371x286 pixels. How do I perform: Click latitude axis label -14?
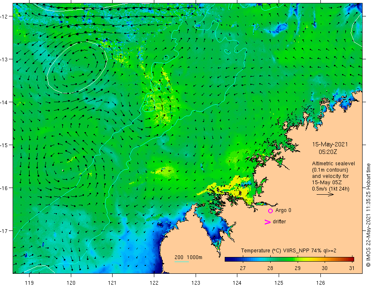(4, 102)
